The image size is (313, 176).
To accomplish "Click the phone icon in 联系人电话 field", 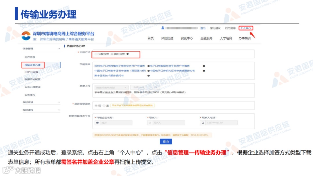I will [203, 123].
